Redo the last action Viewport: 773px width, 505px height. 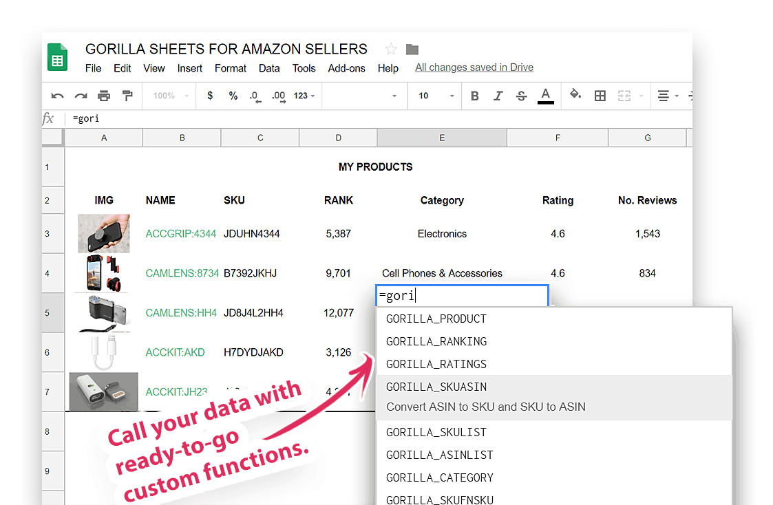point(80,96)
